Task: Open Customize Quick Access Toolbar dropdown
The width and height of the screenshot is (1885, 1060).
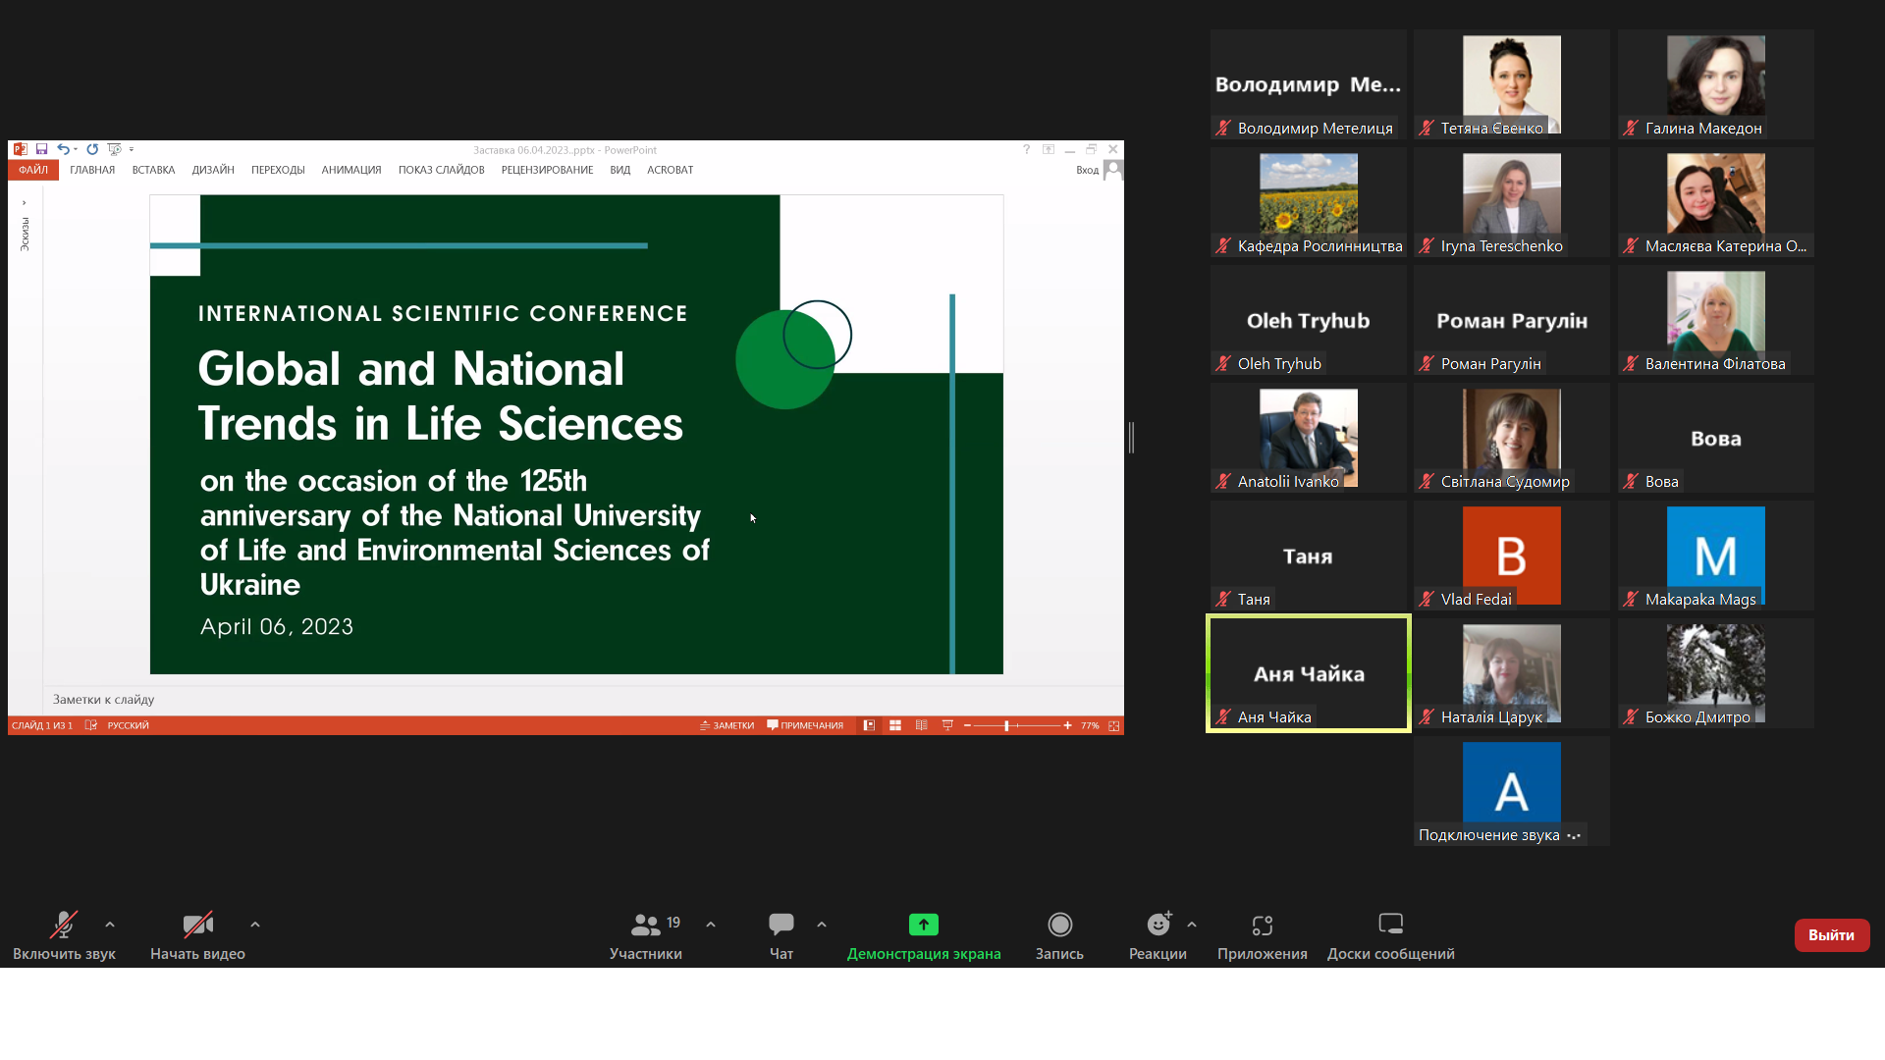Action: click(x=131, y=150)
